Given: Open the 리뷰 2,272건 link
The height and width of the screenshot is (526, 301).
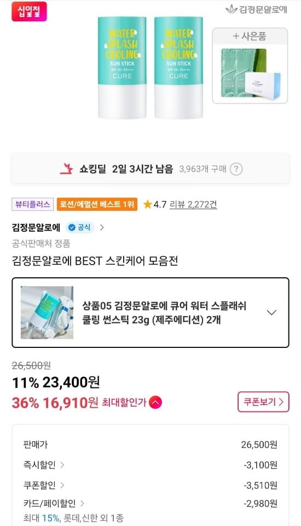Looking at the screenshot, I should (193, 204).
